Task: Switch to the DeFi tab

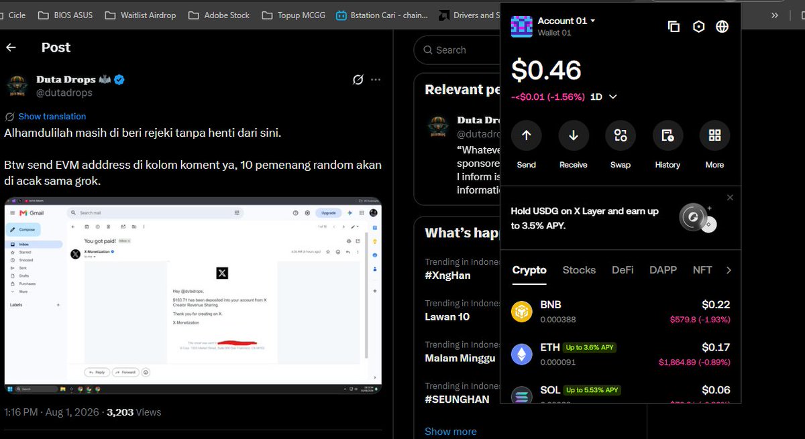Action: [x=623, y=270]
